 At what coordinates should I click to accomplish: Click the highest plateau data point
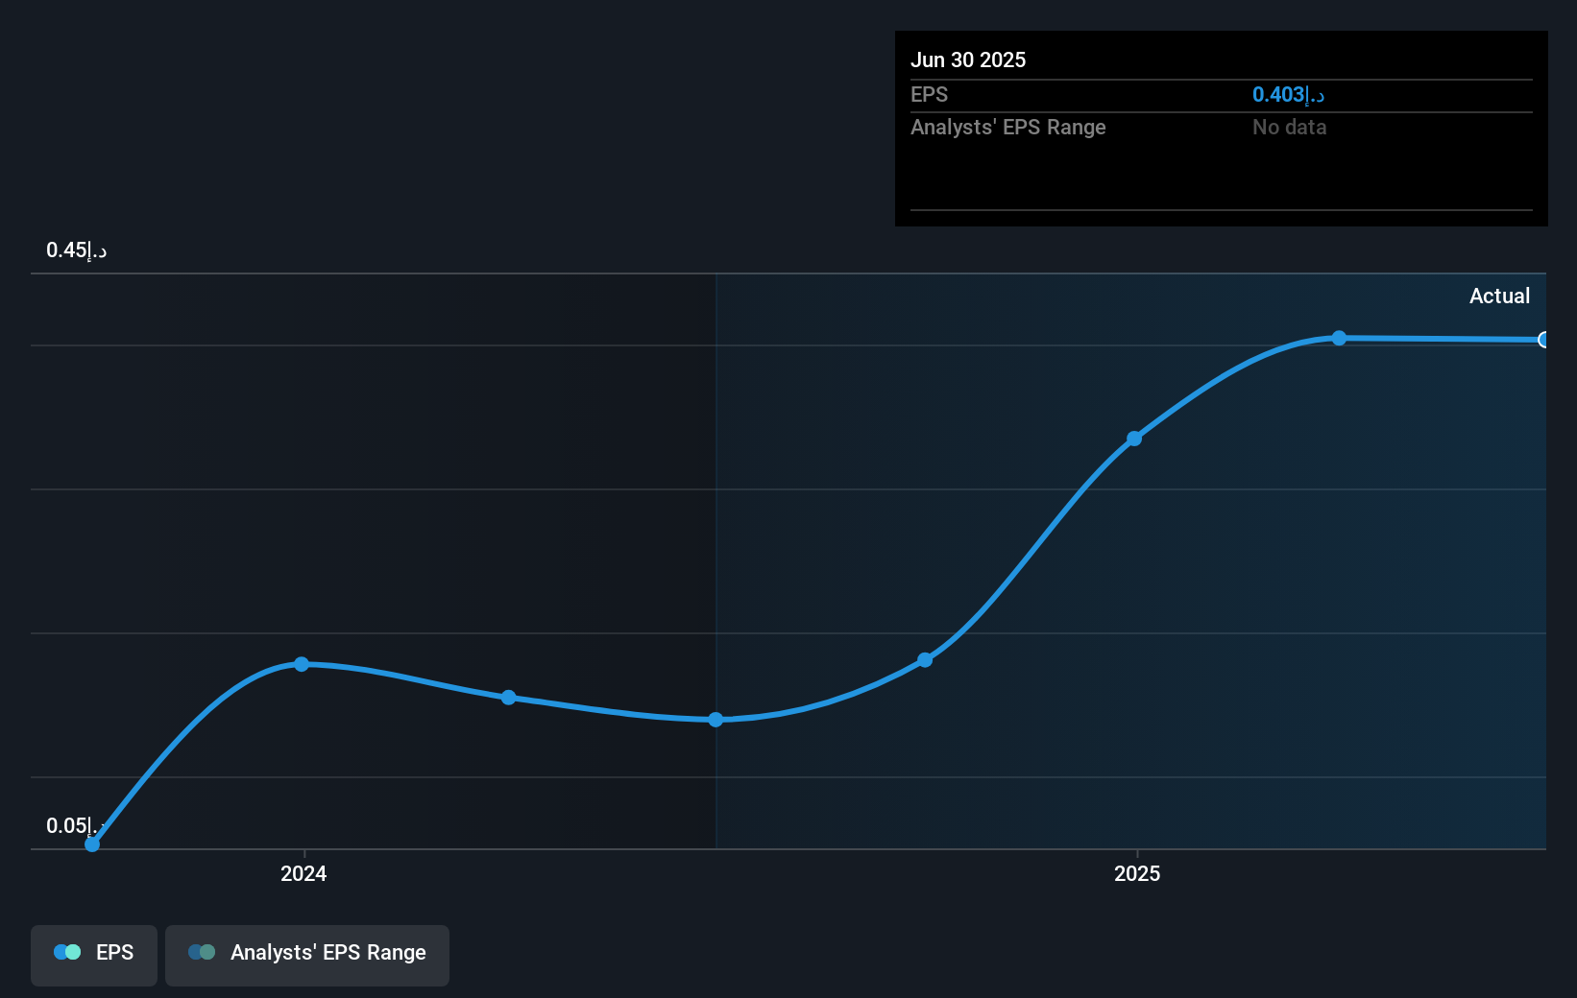tap(1340, 338)
